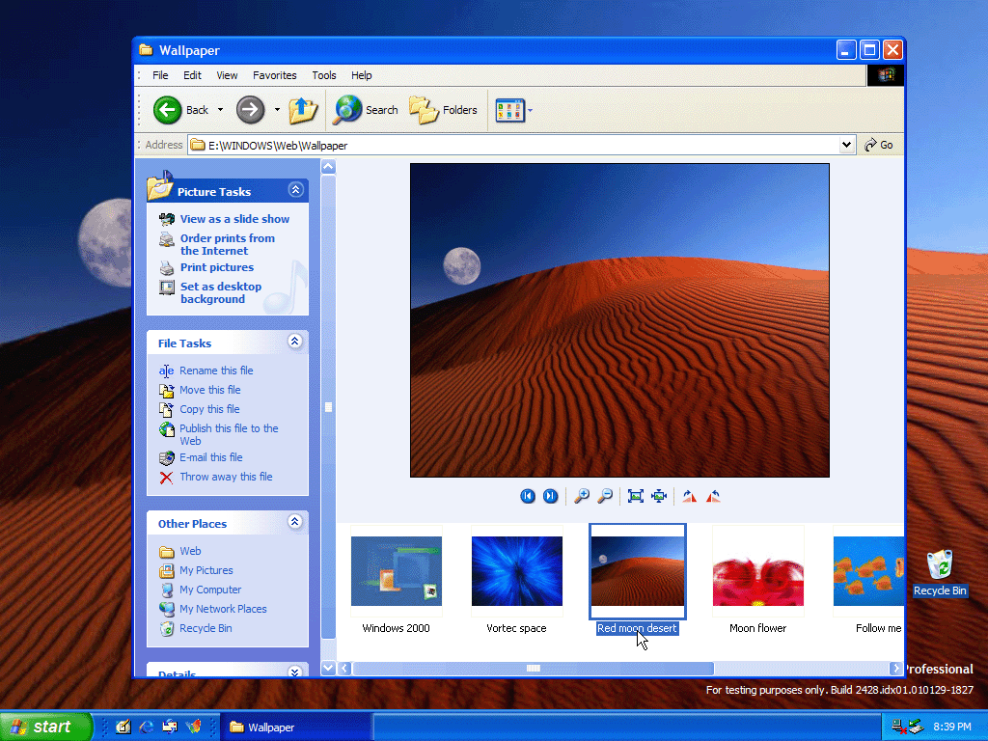
Task: Open the View menu
Action: (x=227, y=75)
